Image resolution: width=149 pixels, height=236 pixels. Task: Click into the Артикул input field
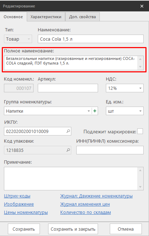[x=68, y=88]
